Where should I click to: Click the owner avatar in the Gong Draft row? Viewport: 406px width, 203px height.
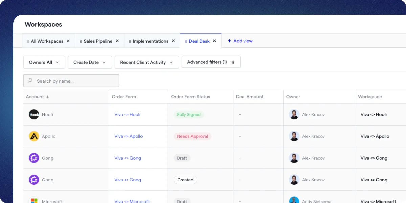pos(294,158)
